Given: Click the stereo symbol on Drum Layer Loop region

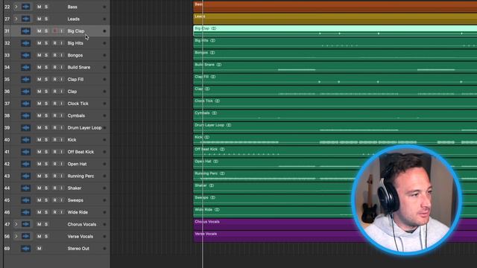Looking at the screenshot, I should pos(229,125).
